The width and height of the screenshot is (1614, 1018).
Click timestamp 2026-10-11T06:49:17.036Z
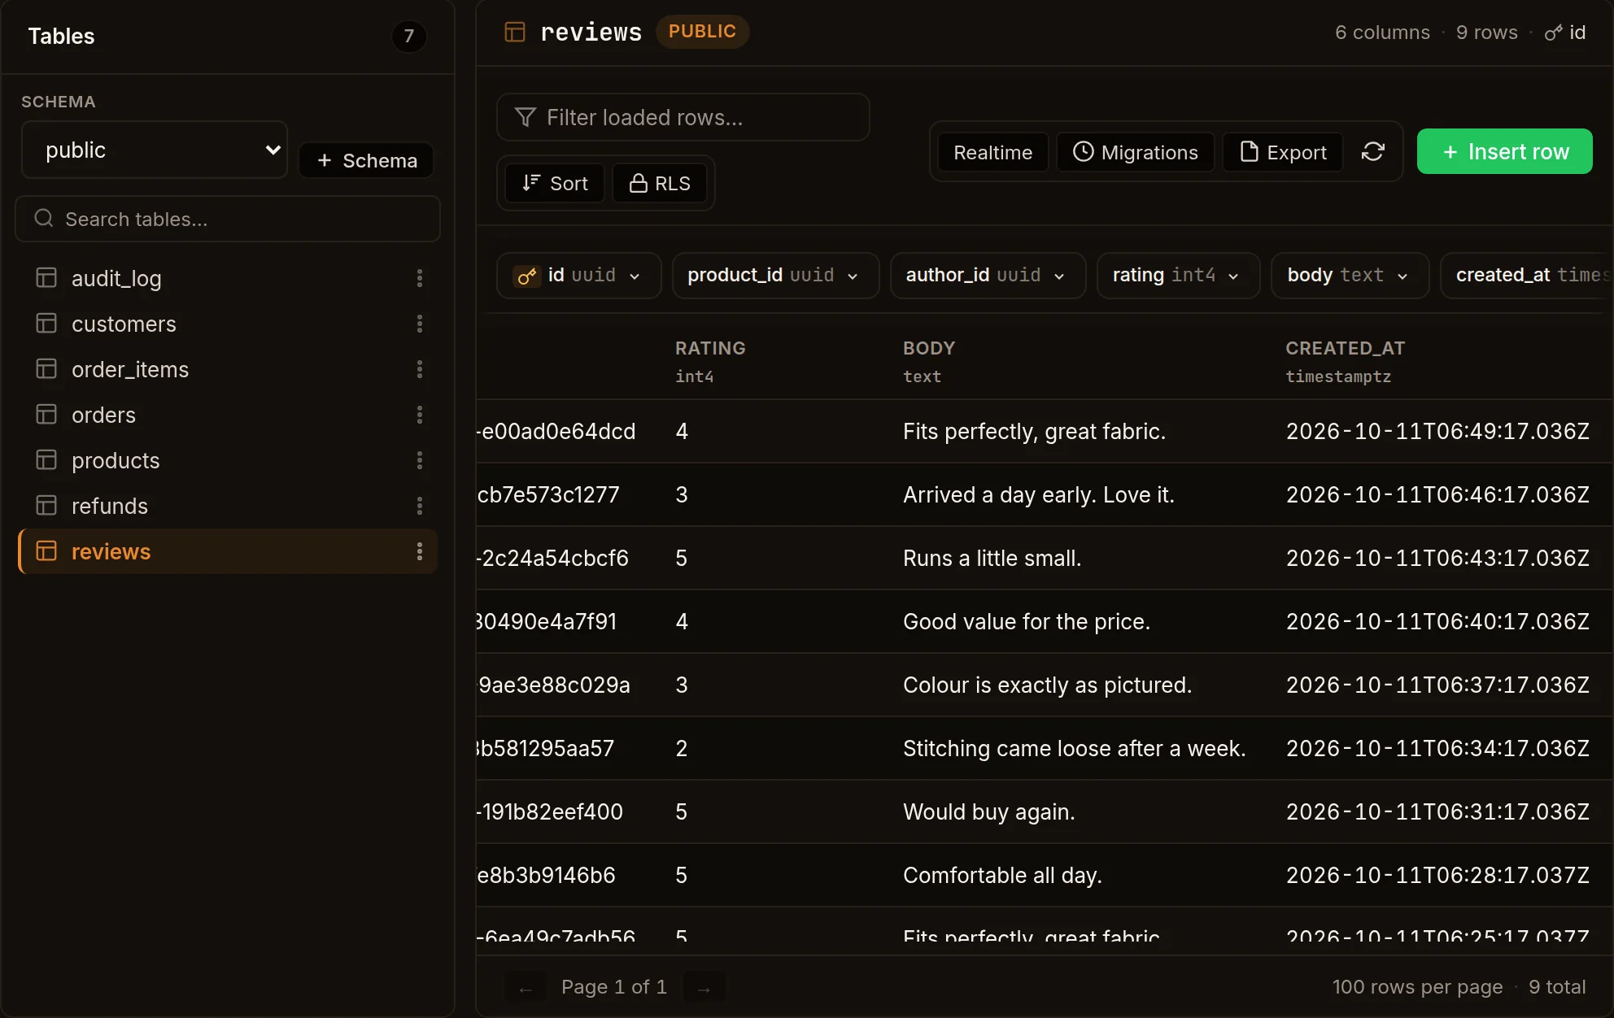pos(1437,431)
